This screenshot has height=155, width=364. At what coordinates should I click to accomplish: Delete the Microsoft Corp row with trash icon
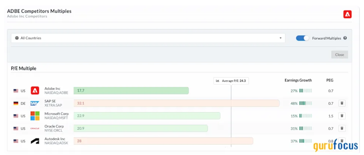[x=342, y=116]
